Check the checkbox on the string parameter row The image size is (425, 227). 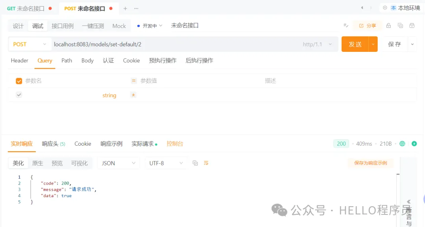[x=18, y=95]
